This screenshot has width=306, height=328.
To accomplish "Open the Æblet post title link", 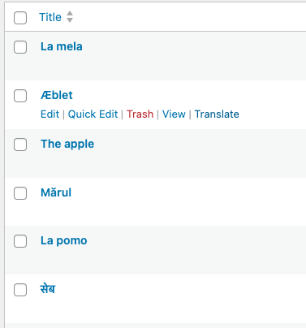I will point(57,95).
